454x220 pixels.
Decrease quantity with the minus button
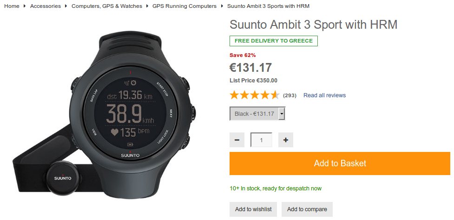[237, 140]
